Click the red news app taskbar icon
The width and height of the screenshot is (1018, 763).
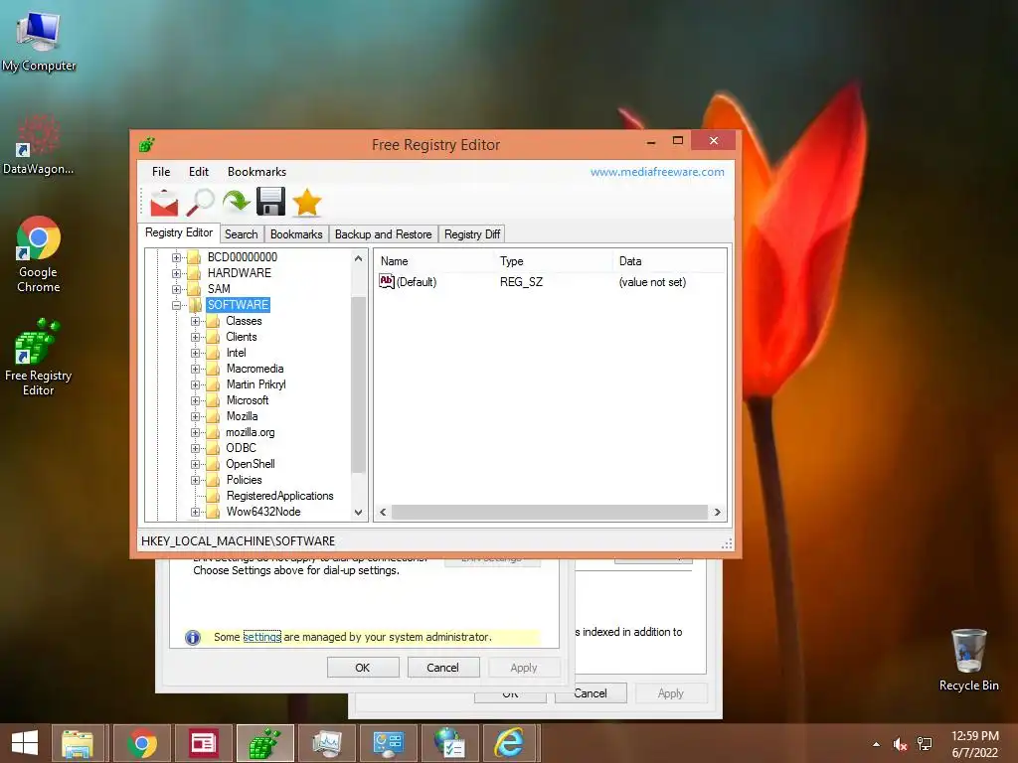tap(203, 743)
